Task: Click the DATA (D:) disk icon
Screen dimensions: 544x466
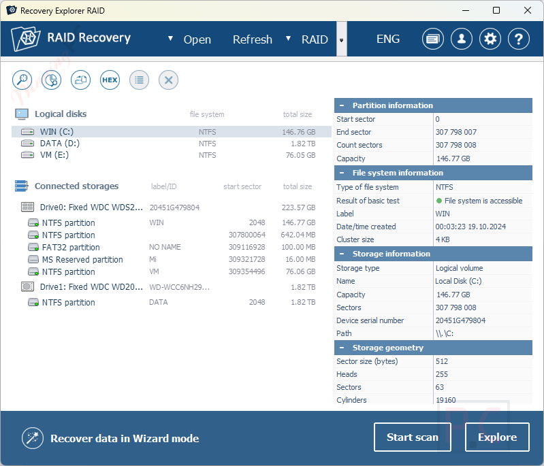Action: tap(27, 143)
